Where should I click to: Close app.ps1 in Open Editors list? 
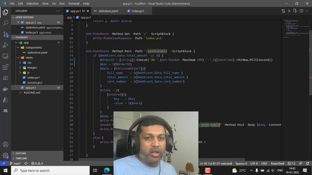19,22
